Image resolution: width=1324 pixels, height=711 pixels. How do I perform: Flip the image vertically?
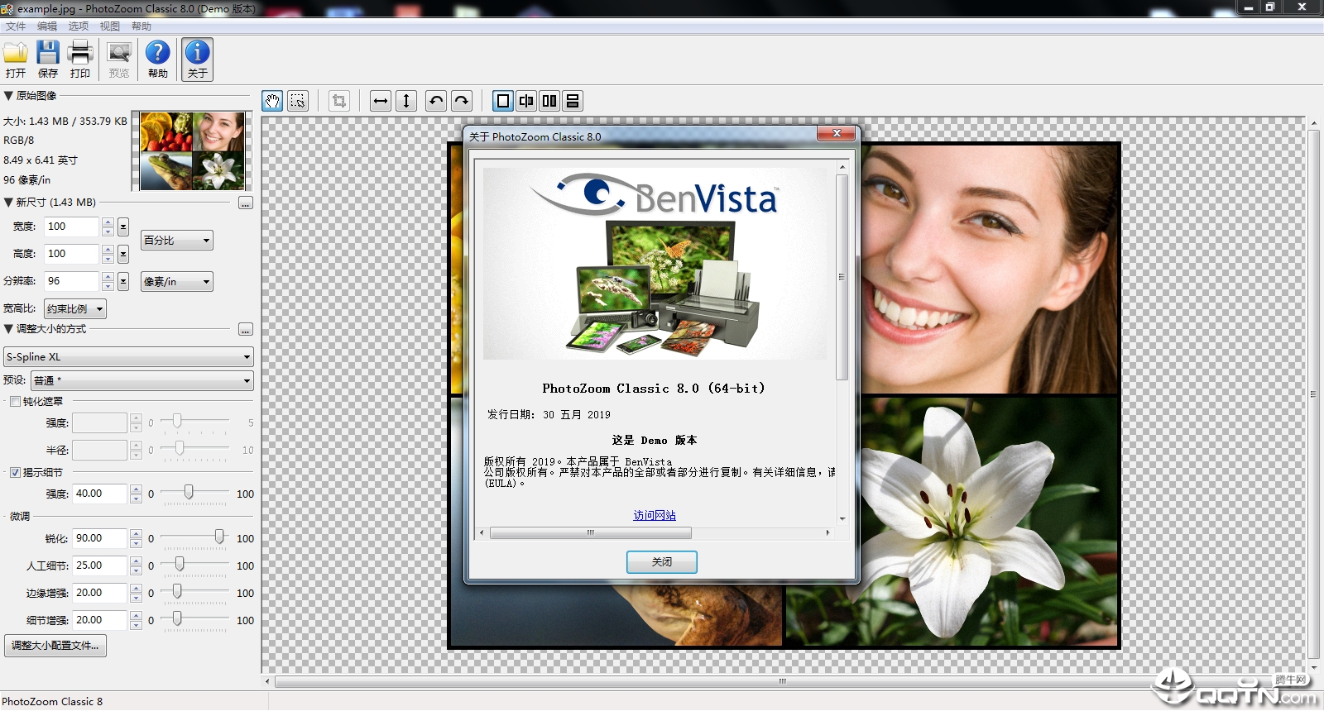tap(406, 101)
